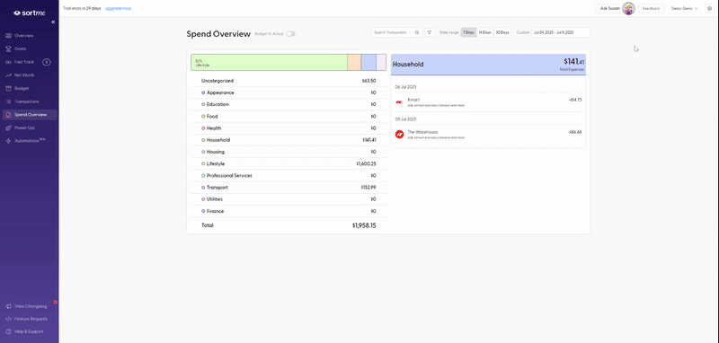Image resolution: width=719 pixels, height=343 pixels.
Task: Open the Professional Services category
Action: click(x=288, y=175)
